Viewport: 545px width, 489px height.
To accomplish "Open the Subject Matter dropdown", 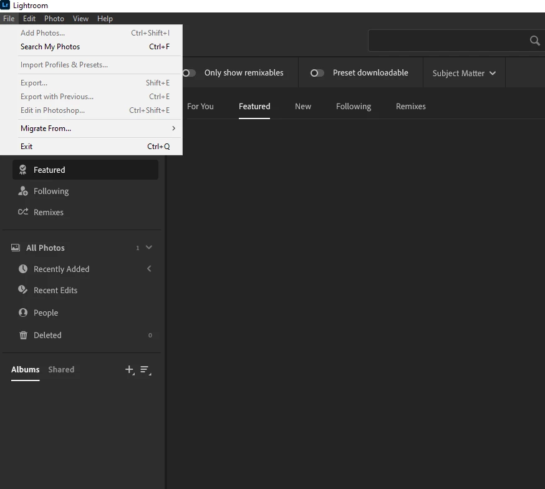I will (x=464, y=73).
